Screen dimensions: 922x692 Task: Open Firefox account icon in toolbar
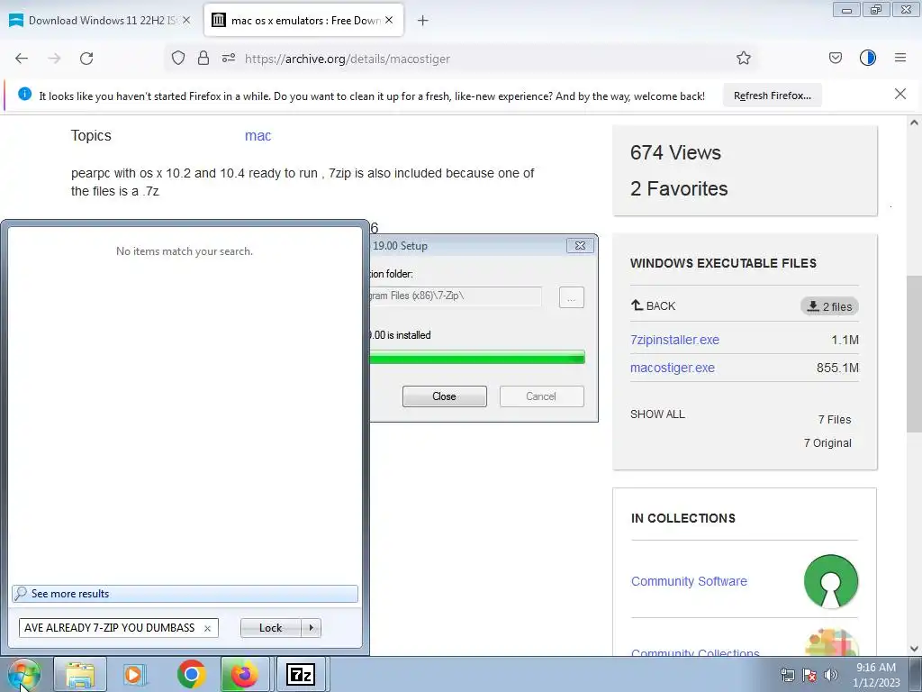point(868,58)
